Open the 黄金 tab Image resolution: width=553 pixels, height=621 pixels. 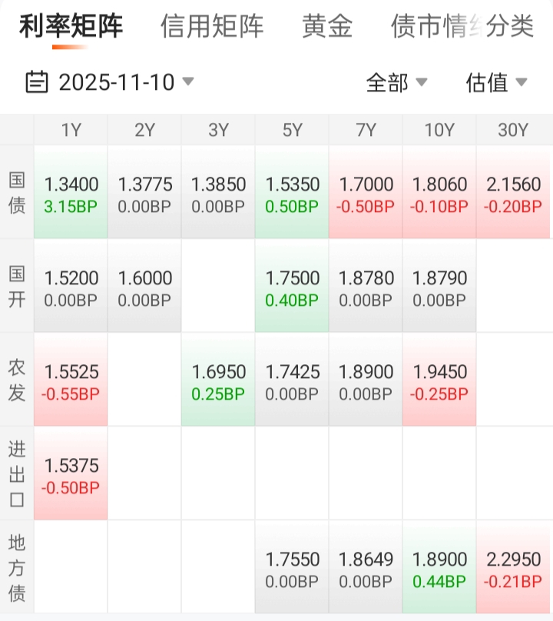pyautogui.click(x=327, y=27)
